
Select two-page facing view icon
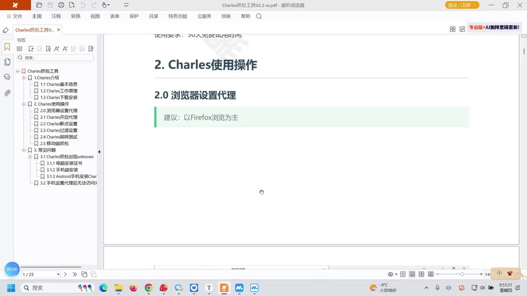(421, 274)
